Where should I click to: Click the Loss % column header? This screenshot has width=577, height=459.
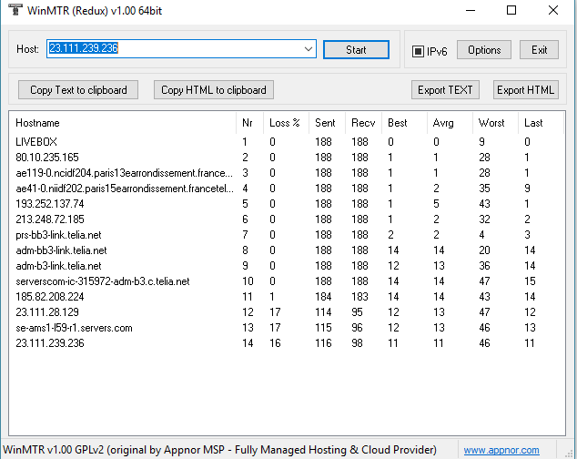(x=285, y=123)
